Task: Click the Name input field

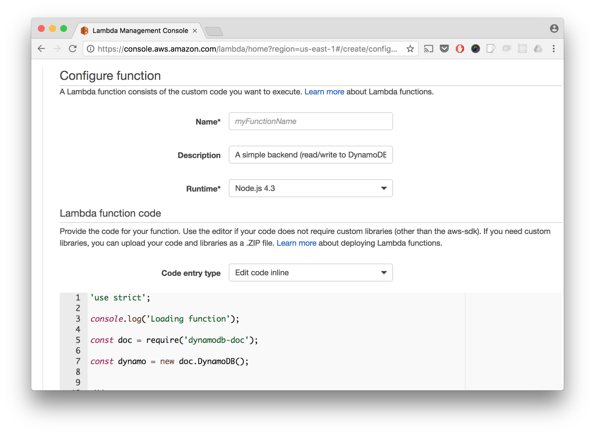Action: pos(311,121)
